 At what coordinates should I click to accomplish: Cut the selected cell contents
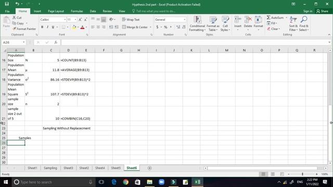click(17, 18)
